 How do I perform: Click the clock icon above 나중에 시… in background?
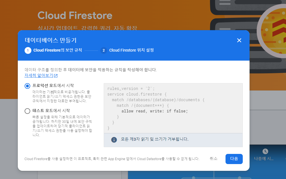265,151
